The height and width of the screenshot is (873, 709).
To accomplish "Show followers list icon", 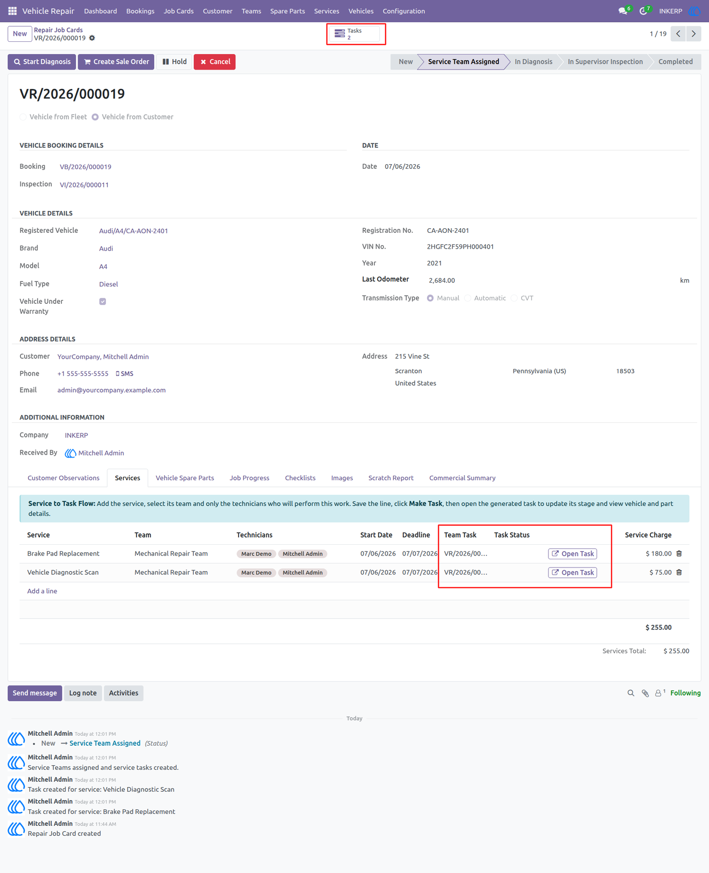I will tap(659, 693).
